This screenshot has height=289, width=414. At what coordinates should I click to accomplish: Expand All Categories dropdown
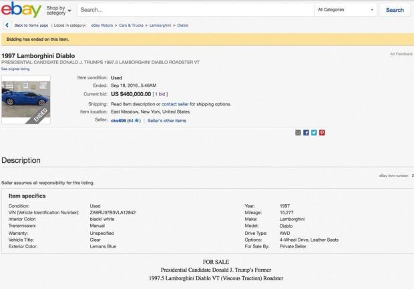coord(346,10)
